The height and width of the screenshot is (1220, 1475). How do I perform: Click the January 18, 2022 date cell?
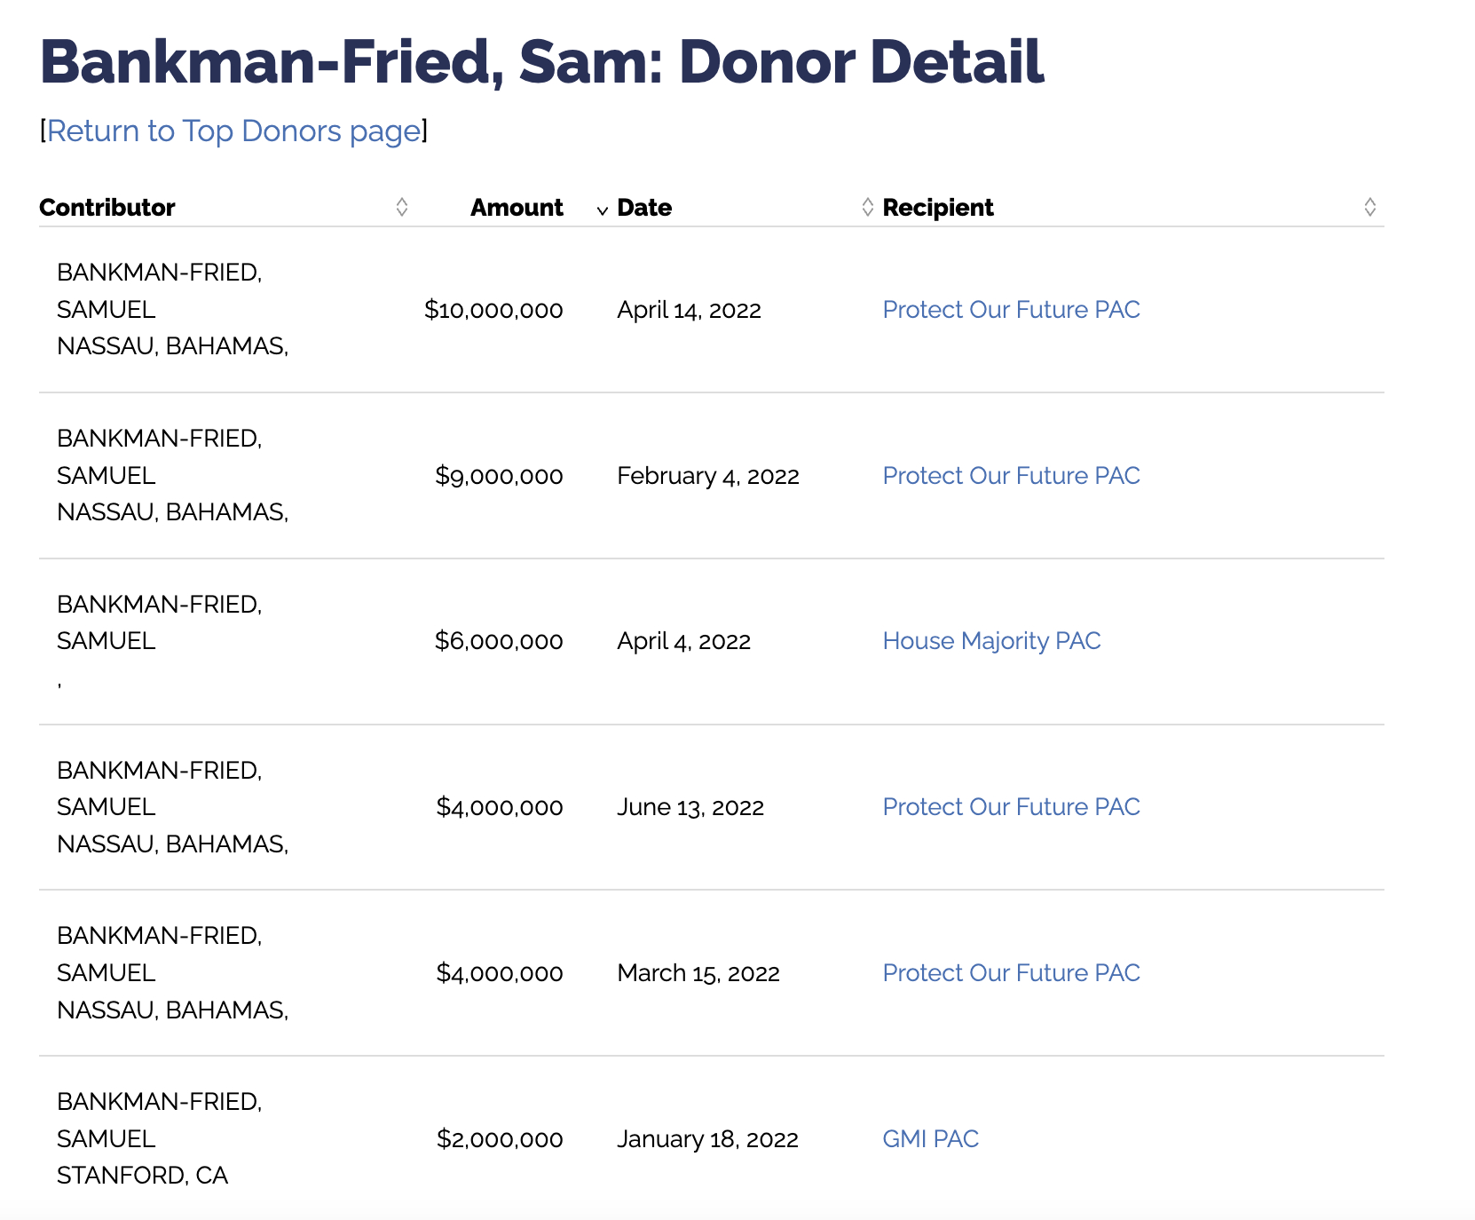(707, 1139)
